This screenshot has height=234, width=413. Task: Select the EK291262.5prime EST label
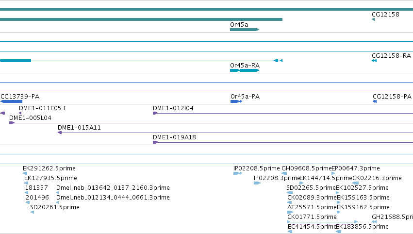(49, 168)
